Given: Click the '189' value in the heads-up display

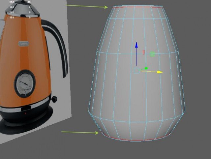Looking at the screenshot, I should tap(12, 17).
